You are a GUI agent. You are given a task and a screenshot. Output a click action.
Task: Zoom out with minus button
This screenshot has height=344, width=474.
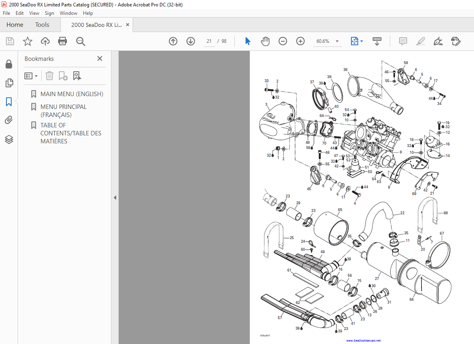[282, 41]
